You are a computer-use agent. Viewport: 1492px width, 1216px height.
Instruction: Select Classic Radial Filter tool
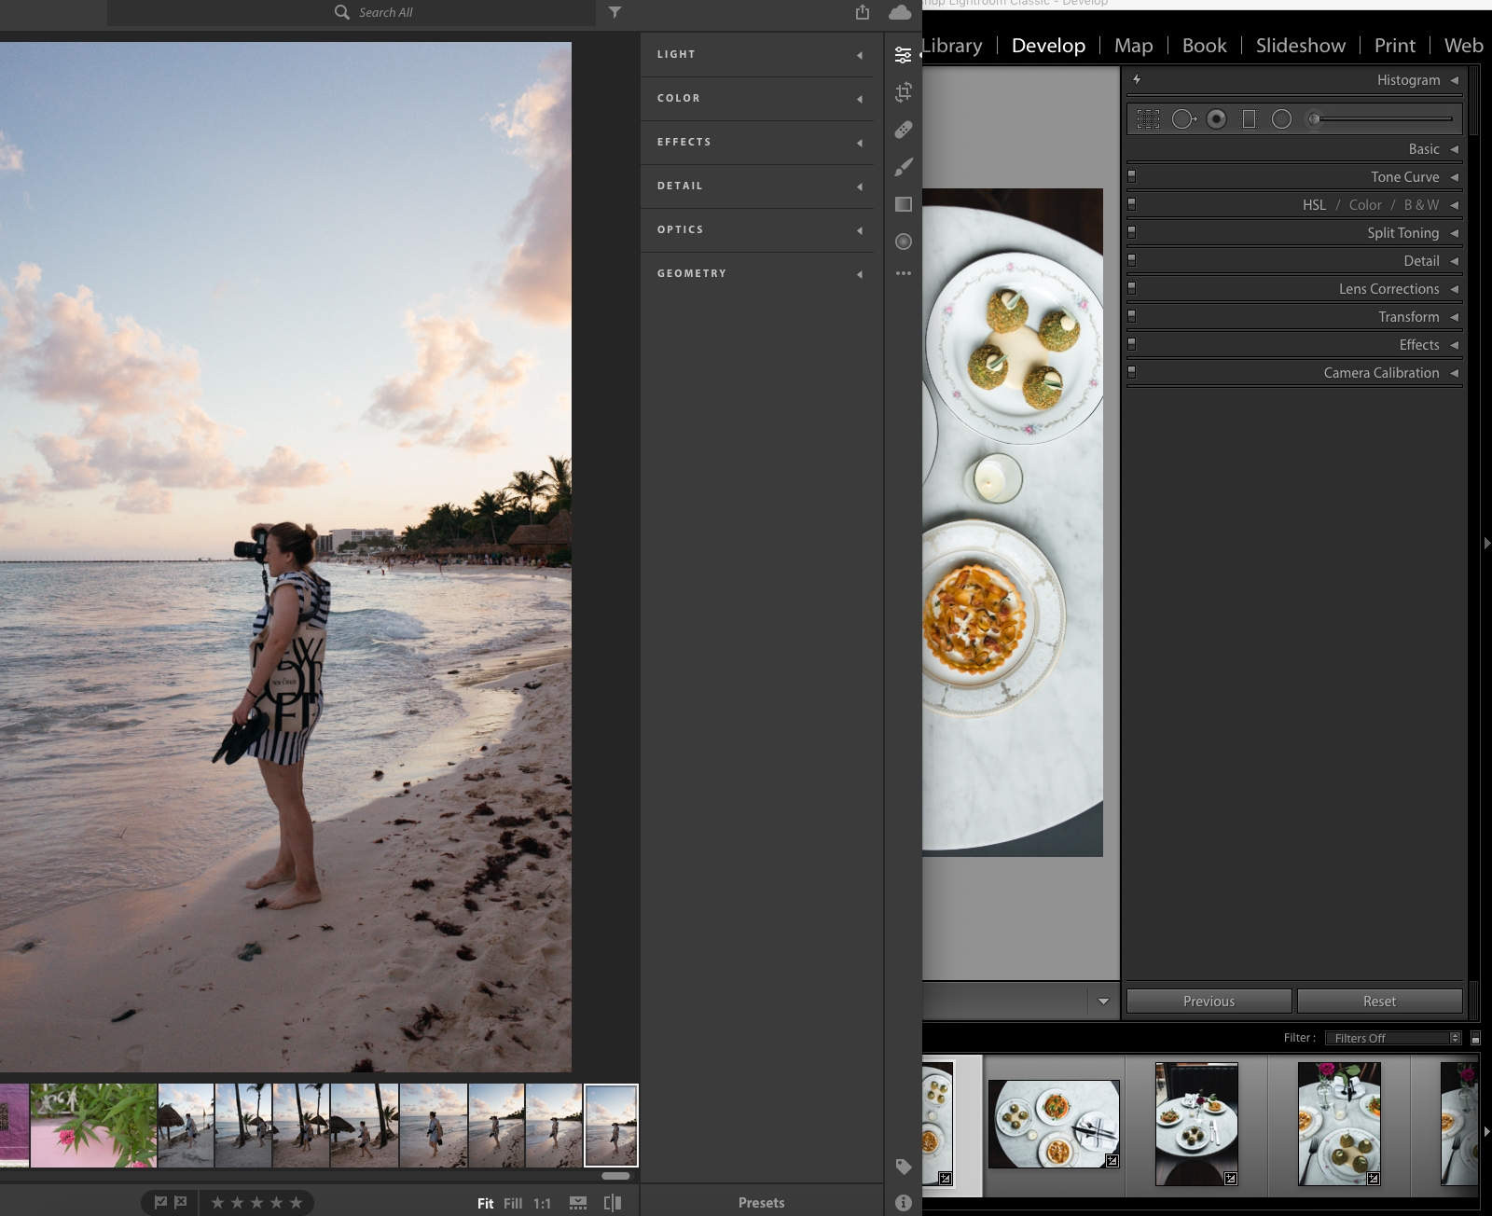(x=1281, y=119)
